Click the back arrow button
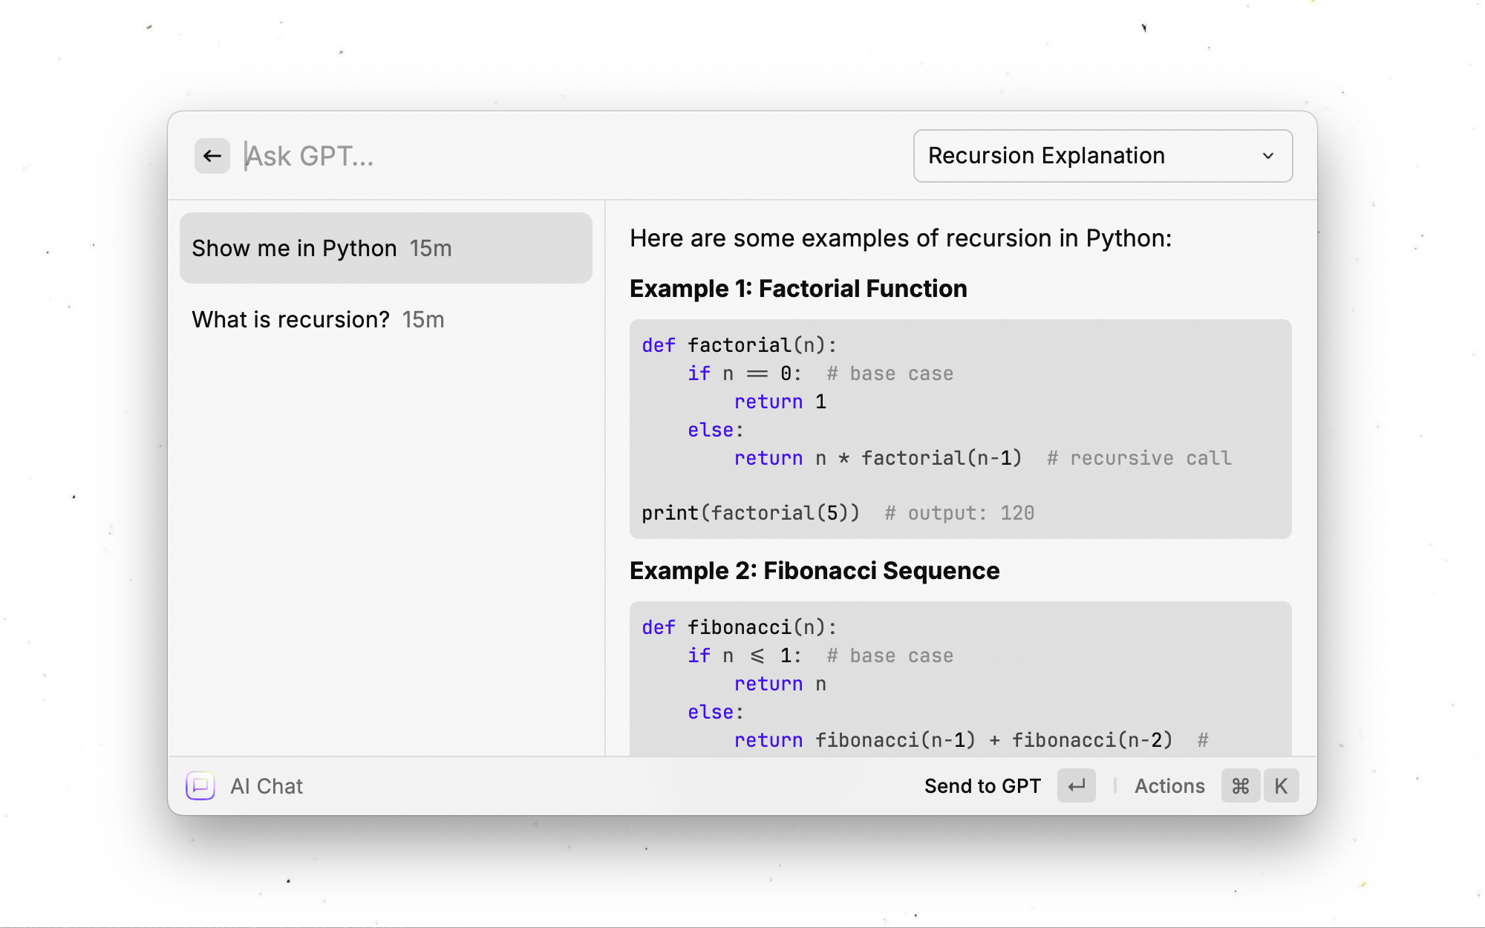The image size is (1485, 928). [x=212, y=156]
